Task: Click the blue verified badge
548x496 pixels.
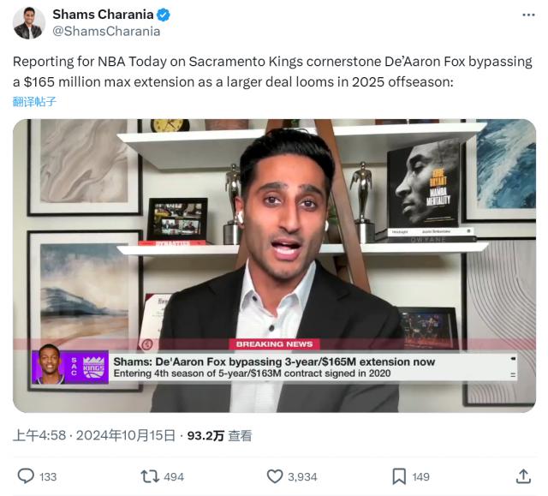Action: (x=164, y=15)
